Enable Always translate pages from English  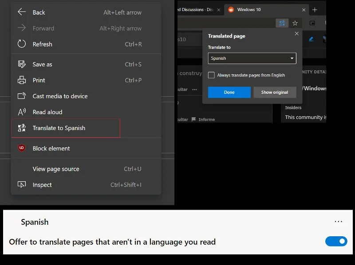point(211,75)
